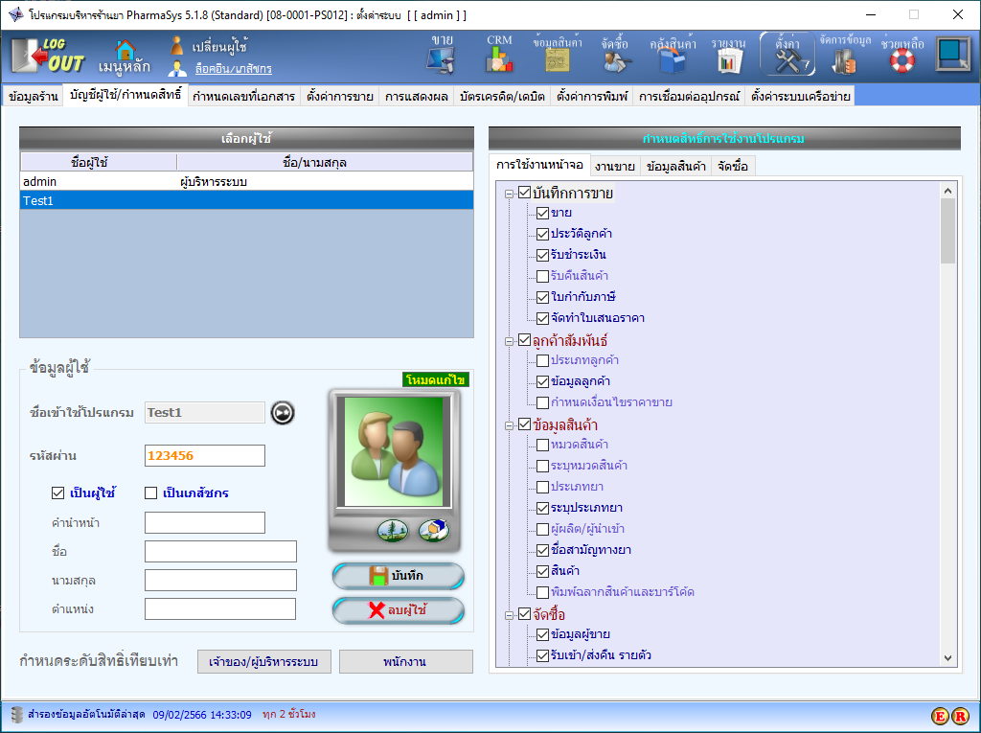Image resolution: width=981 pixels, height=733 pixels.
Task: Collapse the ลูกค้าสัมพันธ์ tree node
Action: click(510, 342)
